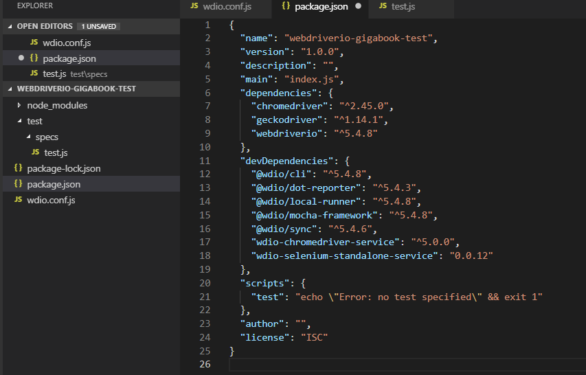Select node_modules folder in file tree
This screenshot has height=375, width=586.
(91, 105)
